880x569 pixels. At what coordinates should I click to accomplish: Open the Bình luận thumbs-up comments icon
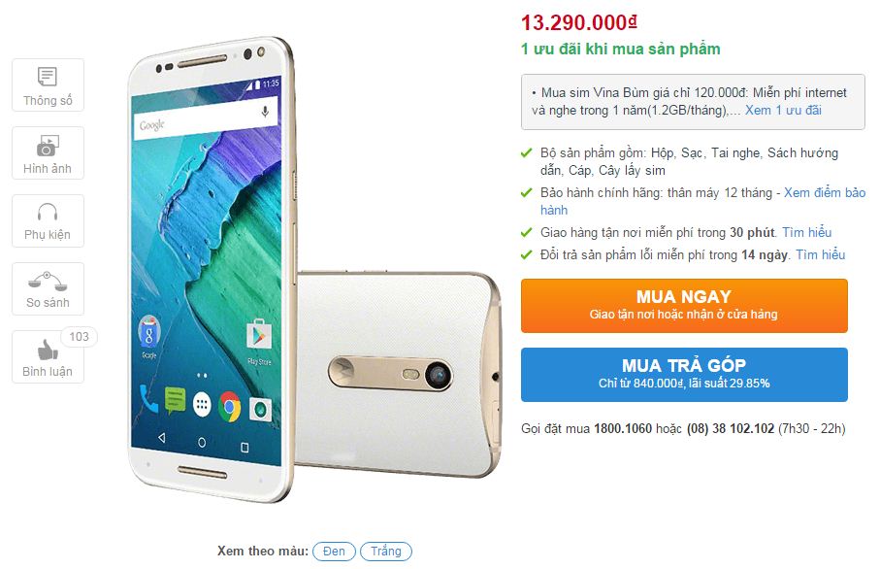48,356
